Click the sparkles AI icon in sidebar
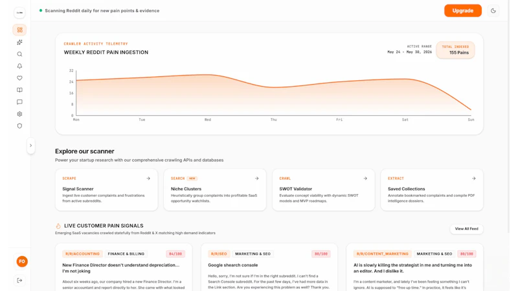518x291 pixels. pos(19,42)
